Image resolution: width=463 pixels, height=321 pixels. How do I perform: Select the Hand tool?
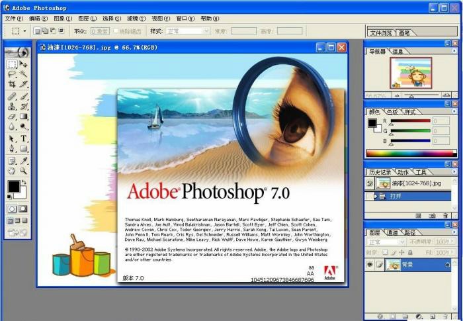12,171
